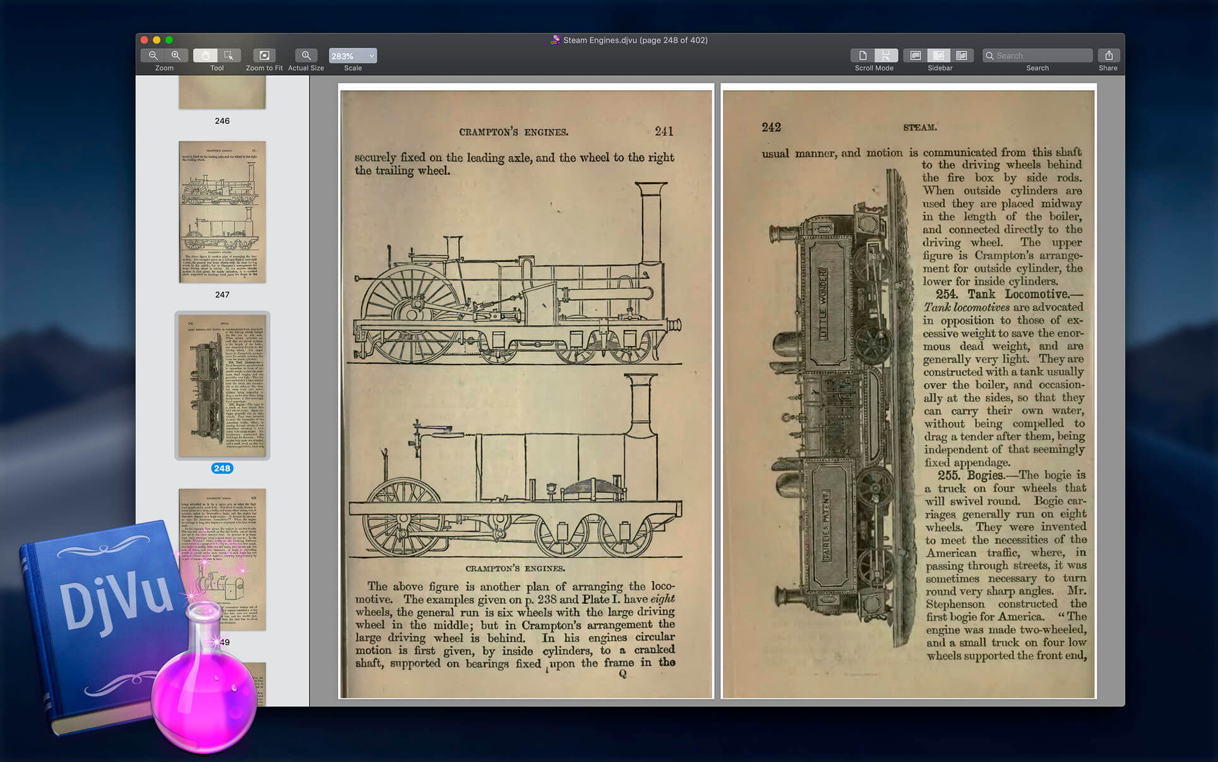Click the Actual Size icon

point(306,56)
